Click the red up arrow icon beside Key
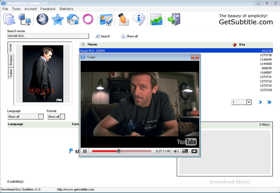 (x=234, y=45)
